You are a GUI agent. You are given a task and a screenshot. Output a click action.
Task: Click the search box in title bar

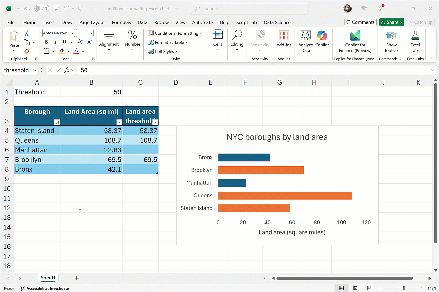pyautogui.click(x=249, y=9)
